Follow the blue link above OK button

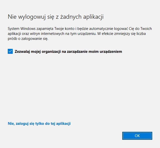39,124
